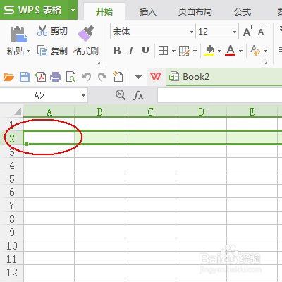The image size is (282, 282).
Task: Select row 10 header
Action: 12,246
